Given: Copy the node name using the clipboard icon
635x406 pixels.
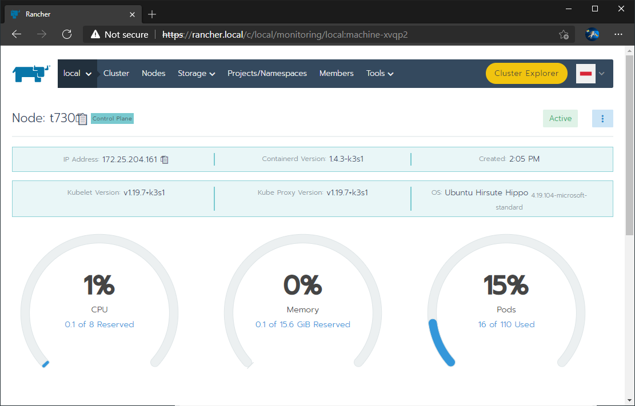Looking at the screenshot, I should pyautogui.click(x=82, y=118).
